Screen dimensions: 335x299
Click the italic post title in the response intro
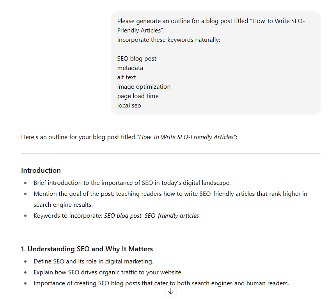tap(186, 137)
